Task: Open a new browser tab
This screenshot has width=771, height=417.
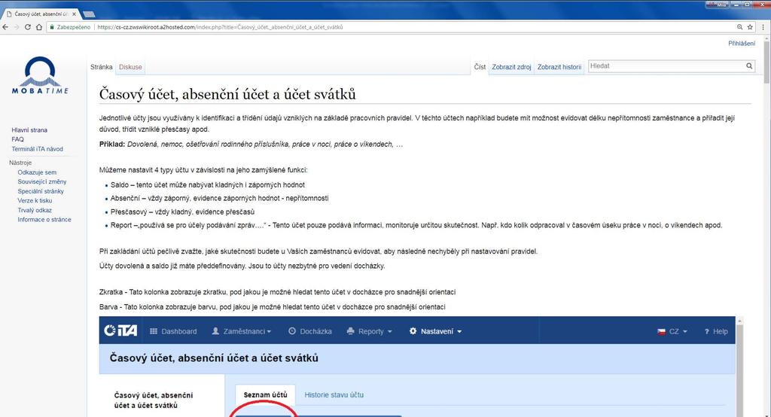Action: [x=89, y=14]
